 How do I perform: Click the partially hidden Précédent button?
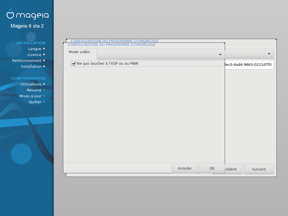click(233, 169)
